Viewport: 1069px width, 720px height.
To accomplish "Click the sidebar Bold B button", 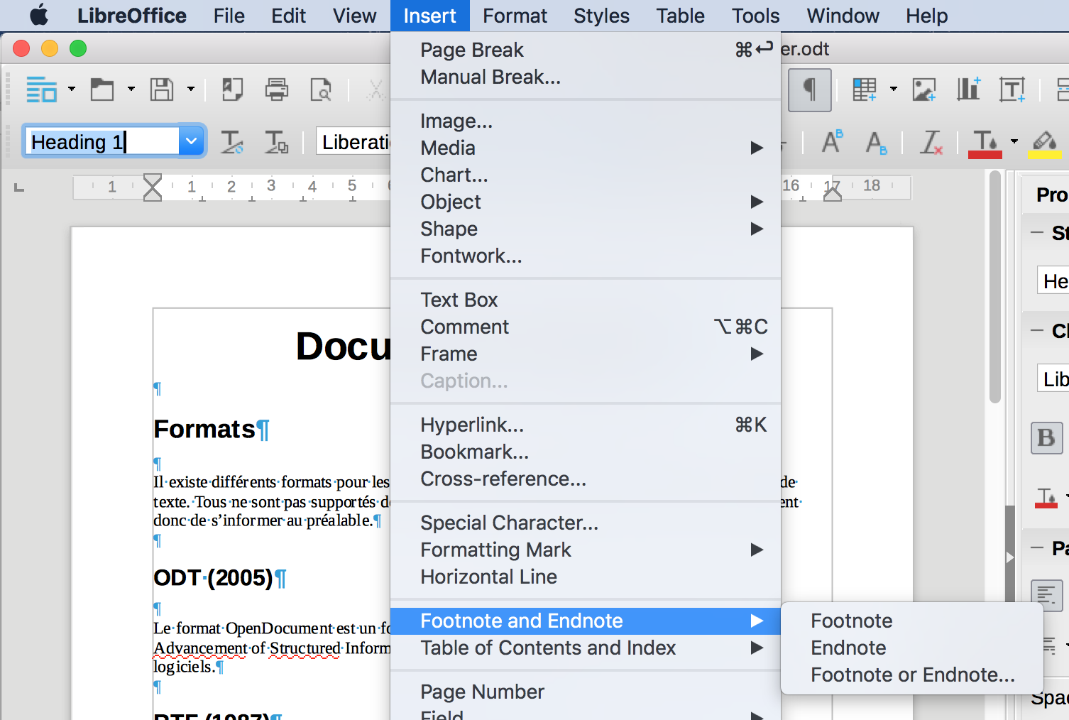I will point(1046,437).
